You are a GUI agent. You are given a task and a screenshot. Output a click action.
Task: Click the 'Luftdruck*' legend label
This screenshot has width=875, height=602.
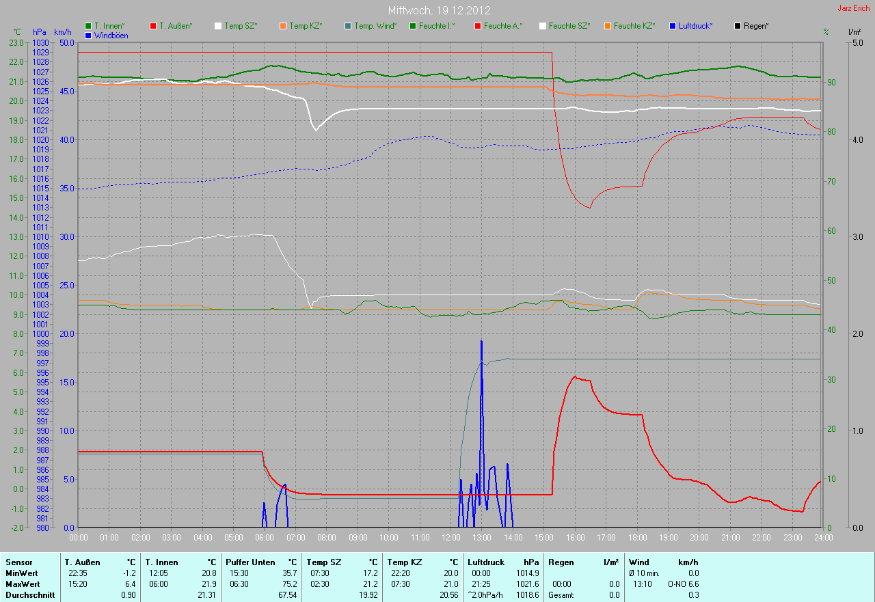click(696, 26)
